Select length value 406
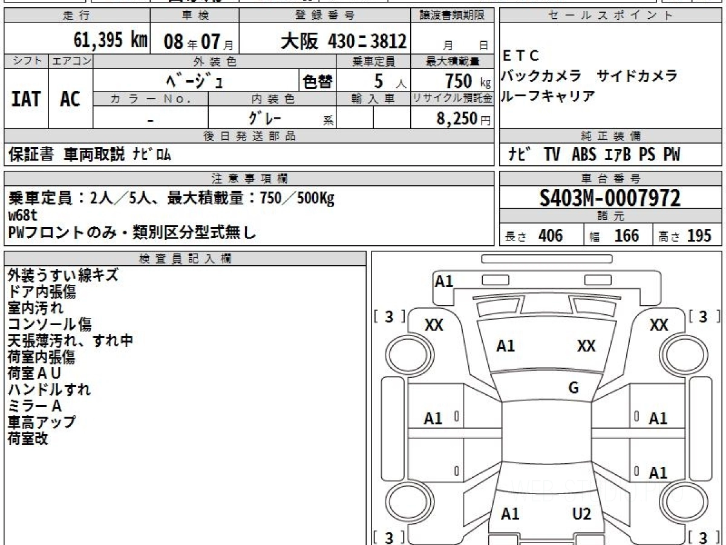The height and width of the screenshot is (545, 726). click(550, 236)
